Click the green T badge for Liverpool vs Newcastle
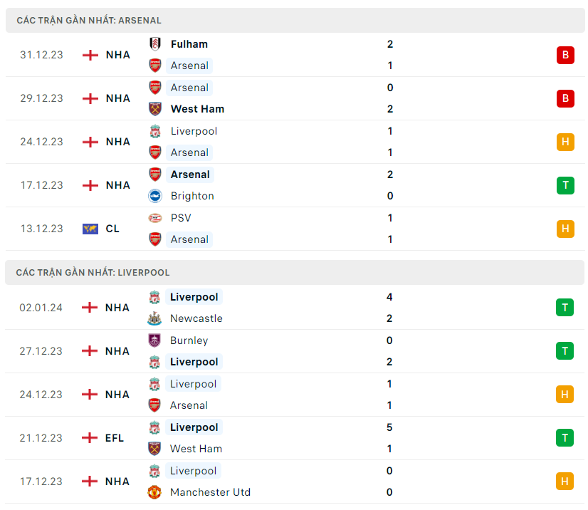The width and height of the screenshot is (588, 510). pyautogui.click(x=565, y=308)
